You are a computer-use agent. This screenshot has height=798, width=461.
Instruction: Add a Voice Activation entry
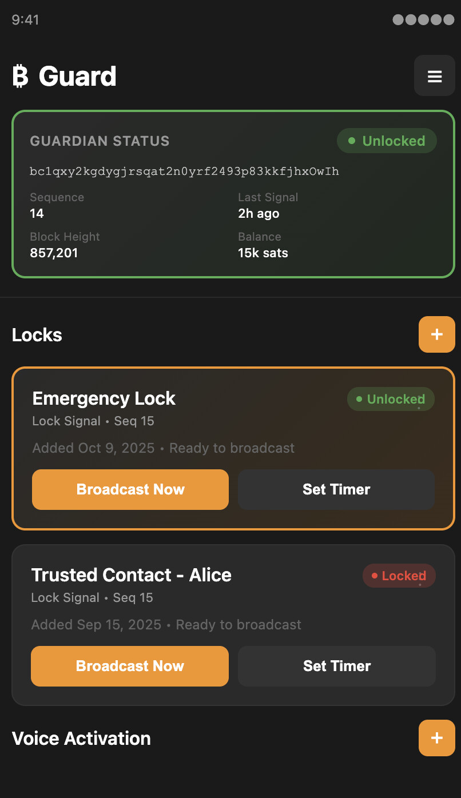tap(436, 738)
